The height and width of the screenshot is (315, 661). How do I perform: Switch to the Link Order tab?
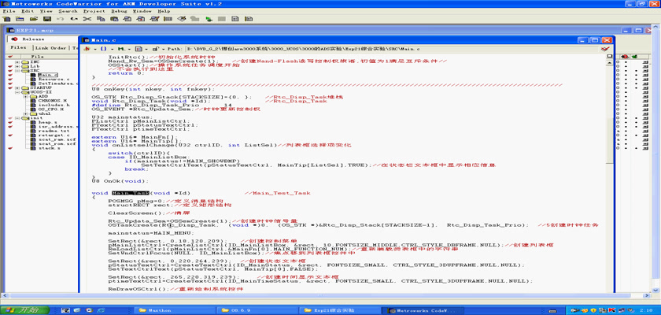coord(50,48)
